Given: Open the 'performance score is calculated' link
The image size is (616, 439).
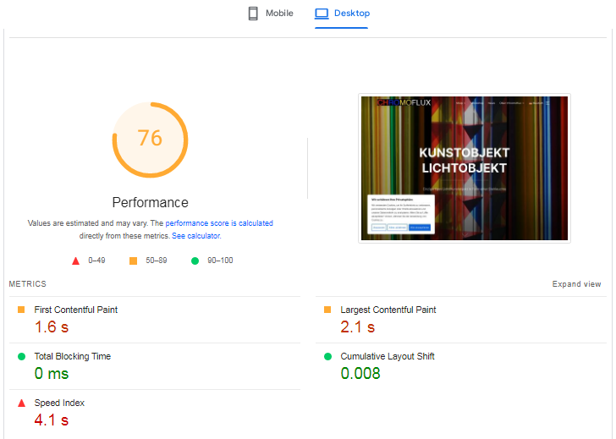Looking at the screenshot, I should 219,223.
